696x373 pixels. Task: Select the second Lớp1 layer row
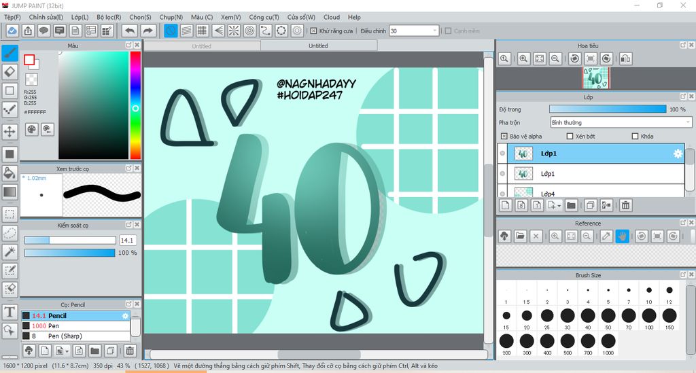coord(591,174)
